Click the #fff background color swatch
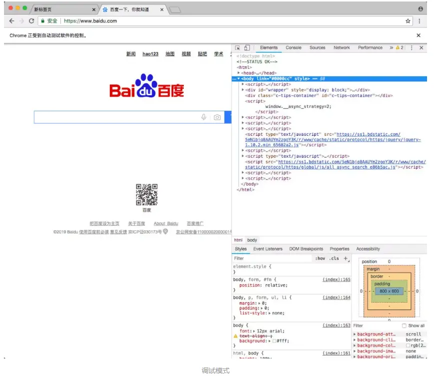434x383 pixels. point(274,341)
